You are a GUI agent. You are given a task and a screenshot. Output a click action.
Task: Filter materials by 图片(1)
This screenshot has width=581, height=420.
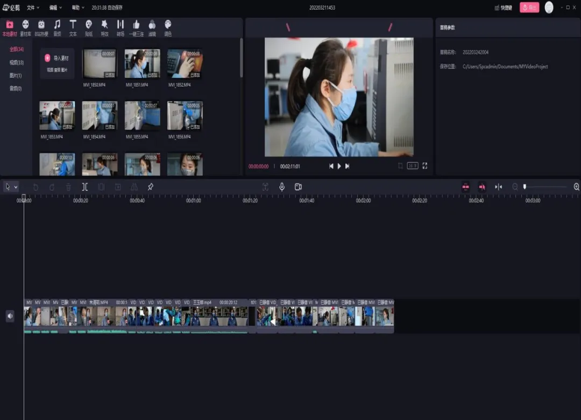pyautogui.click(x=16, y=75)
